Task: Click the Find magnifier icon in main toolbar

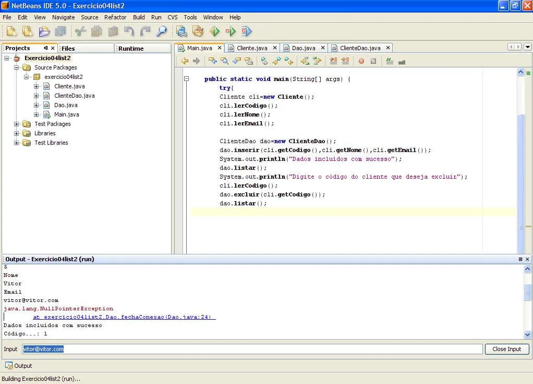Action: [161, 31]
